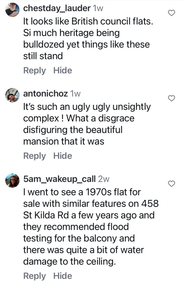The image size is (184, 286).
Task: Visit the antonichoz username link
Action: point(46,94)
